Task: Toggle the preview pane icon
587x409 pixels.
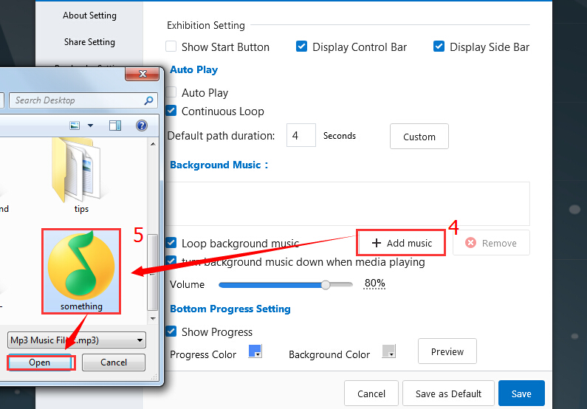Action: pos(115,126)
